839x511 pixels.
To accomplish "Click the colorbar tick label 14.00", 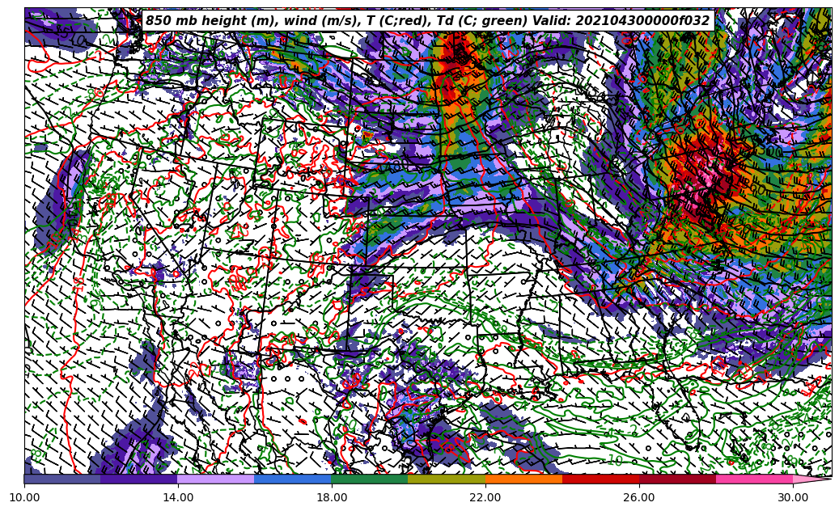I will [x=178, y=497].
